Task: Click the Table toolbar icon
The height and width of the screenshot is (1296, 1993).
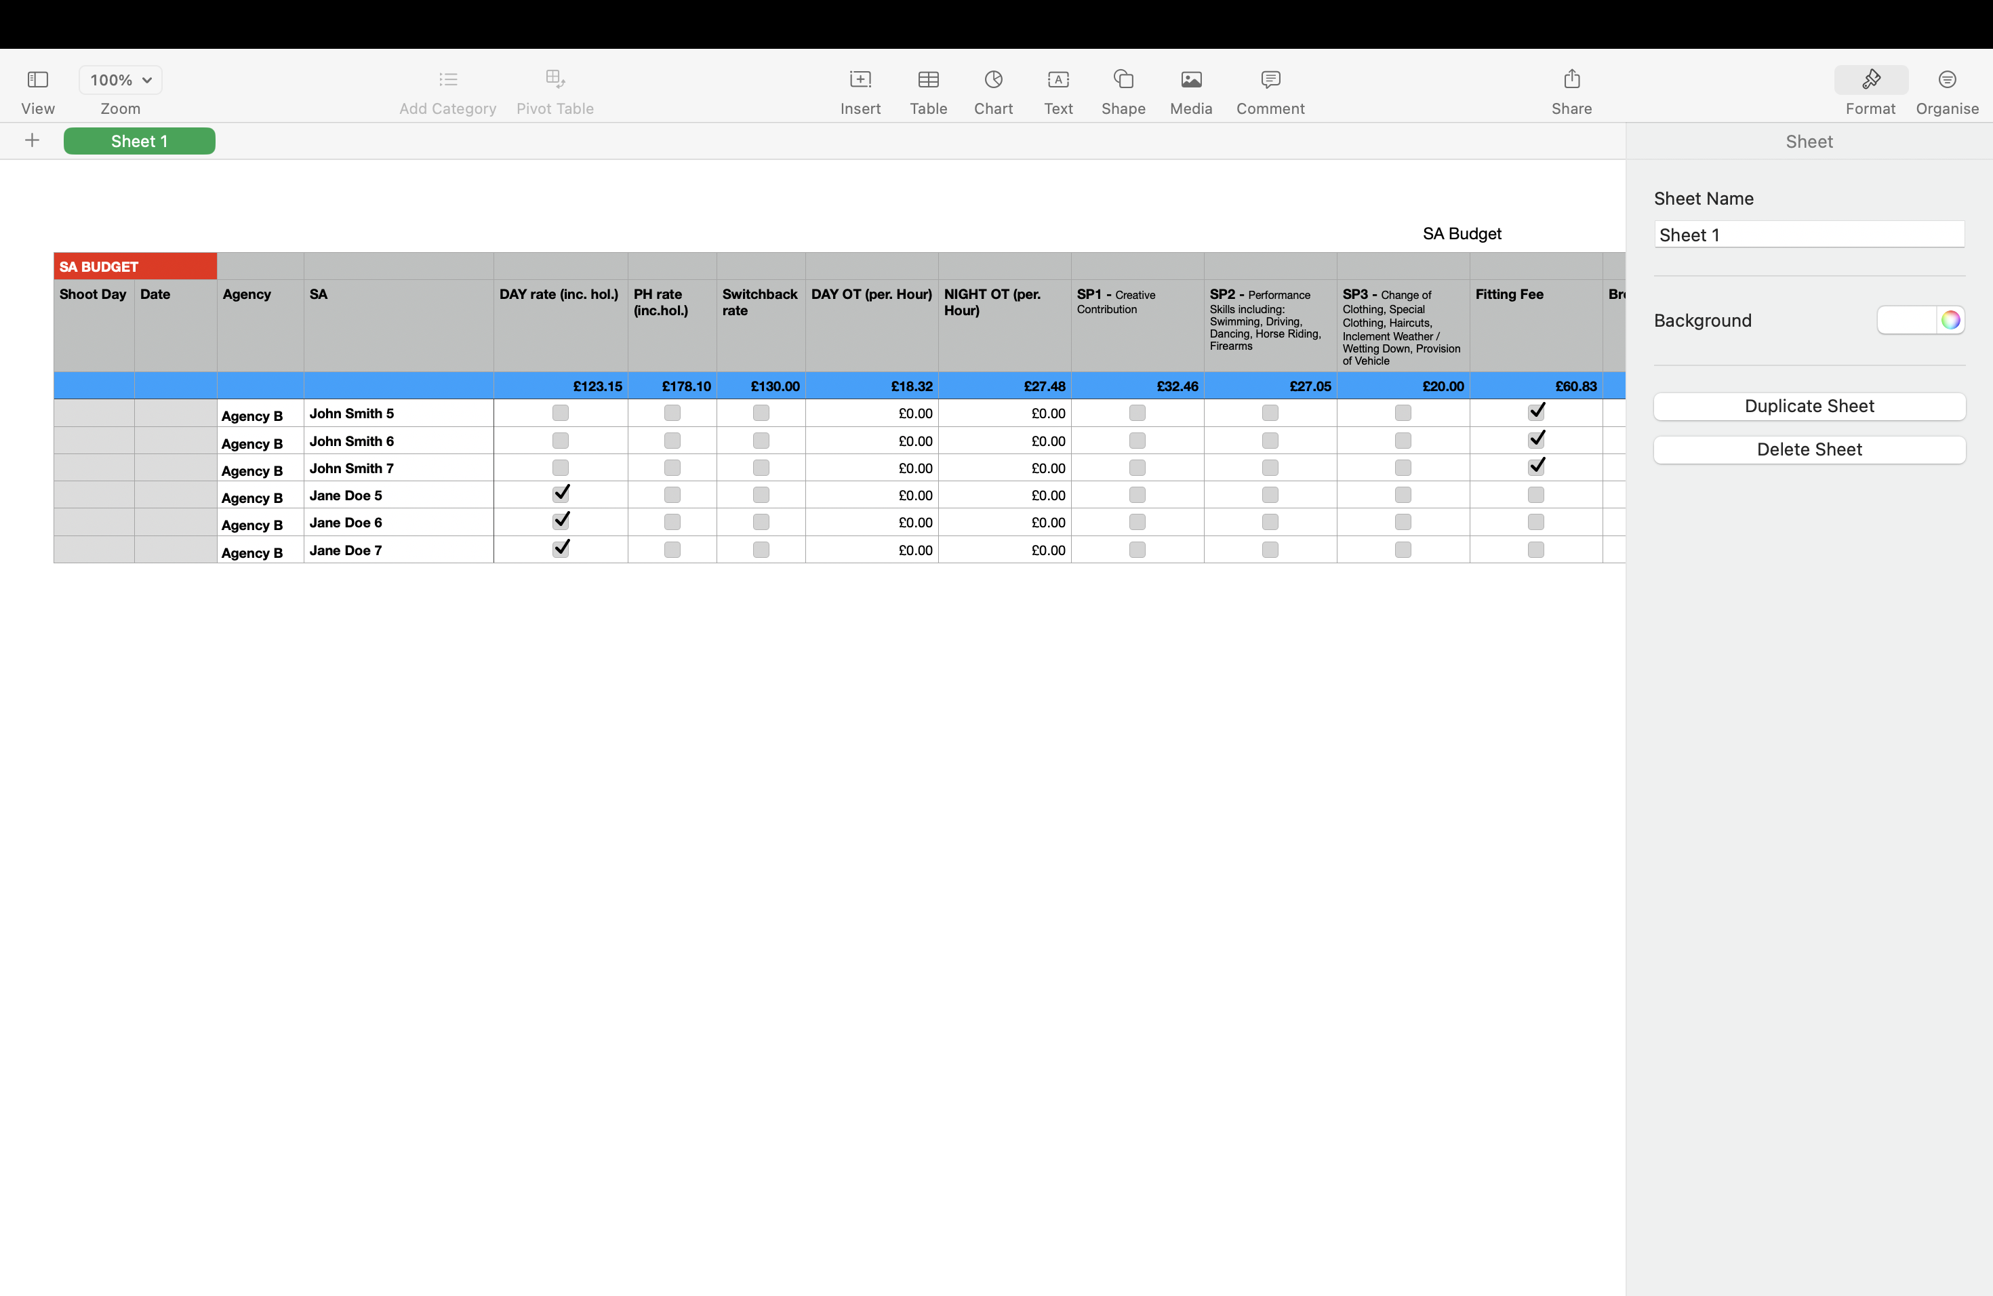Action: click(x=928, y=81)
